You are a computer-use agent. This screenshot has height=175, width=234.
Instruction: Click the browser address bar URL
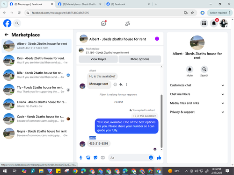pyautogui.click(x=60, y=13)
